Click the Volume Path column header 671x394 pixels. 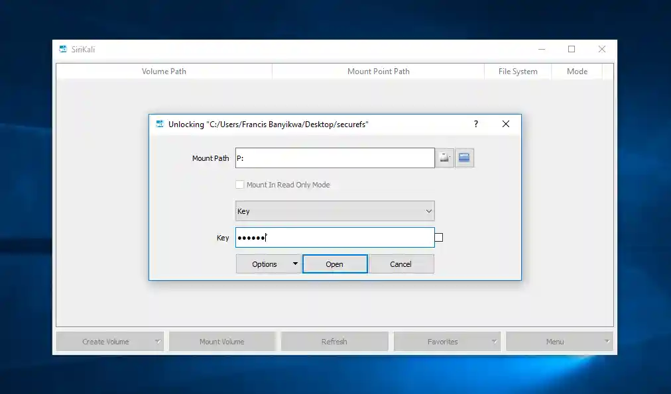(x=164, y=72)
